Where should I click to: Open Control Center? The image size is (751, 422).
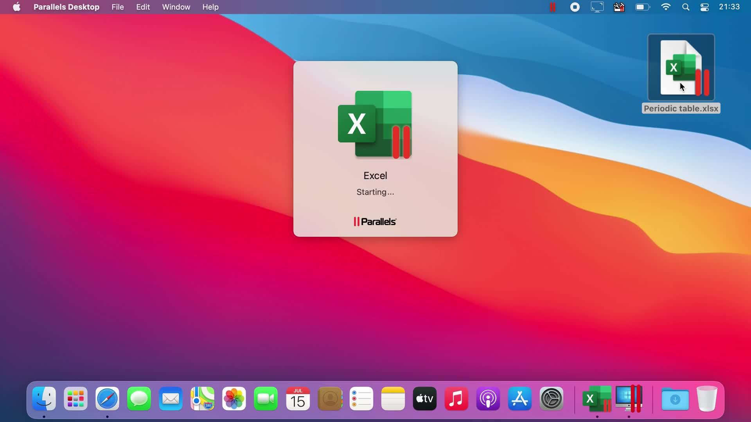(x=704, y=7)
